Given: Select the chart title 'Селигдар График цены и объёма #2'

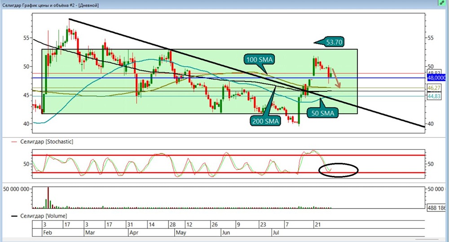Looking at the screenshot, I should click(39, 5).
